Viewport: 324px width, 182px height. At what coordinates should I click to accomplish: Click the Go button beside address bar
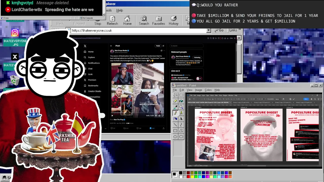pos(219,30)
